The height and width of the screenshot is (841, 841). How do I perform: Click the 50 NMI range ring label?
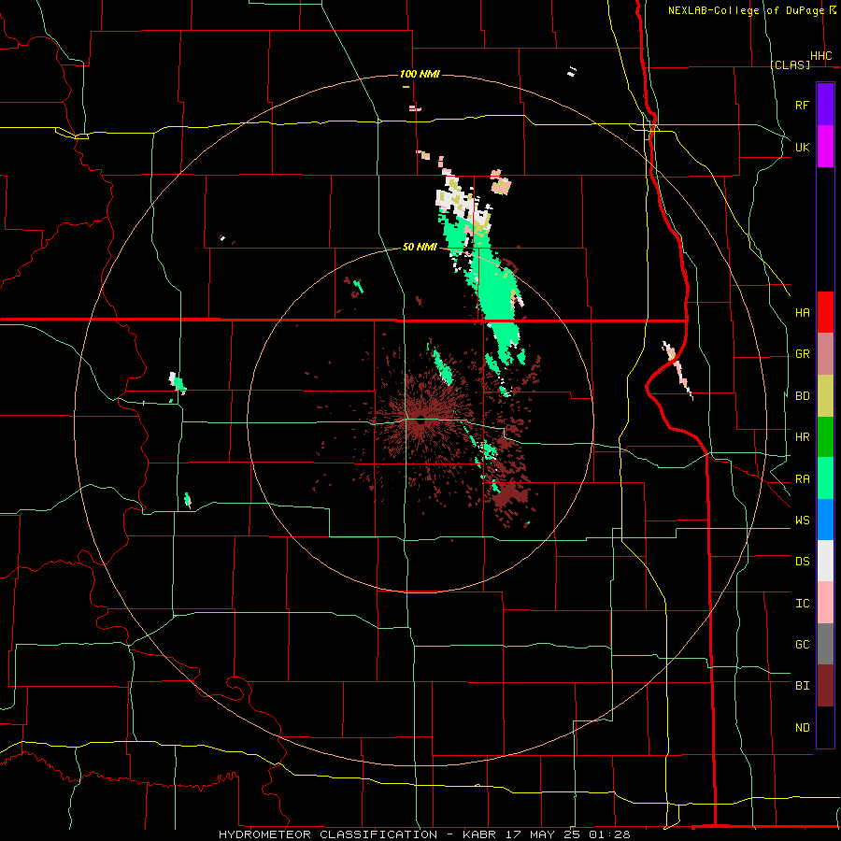click(420, 247)
